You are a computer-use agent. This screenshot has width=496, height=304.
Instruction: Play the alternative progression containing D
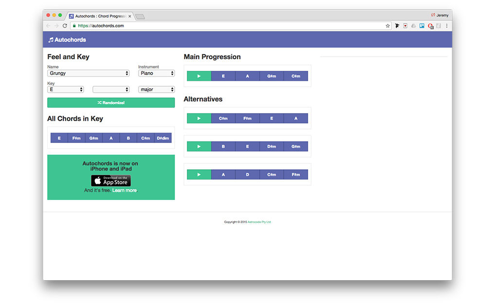199,175
